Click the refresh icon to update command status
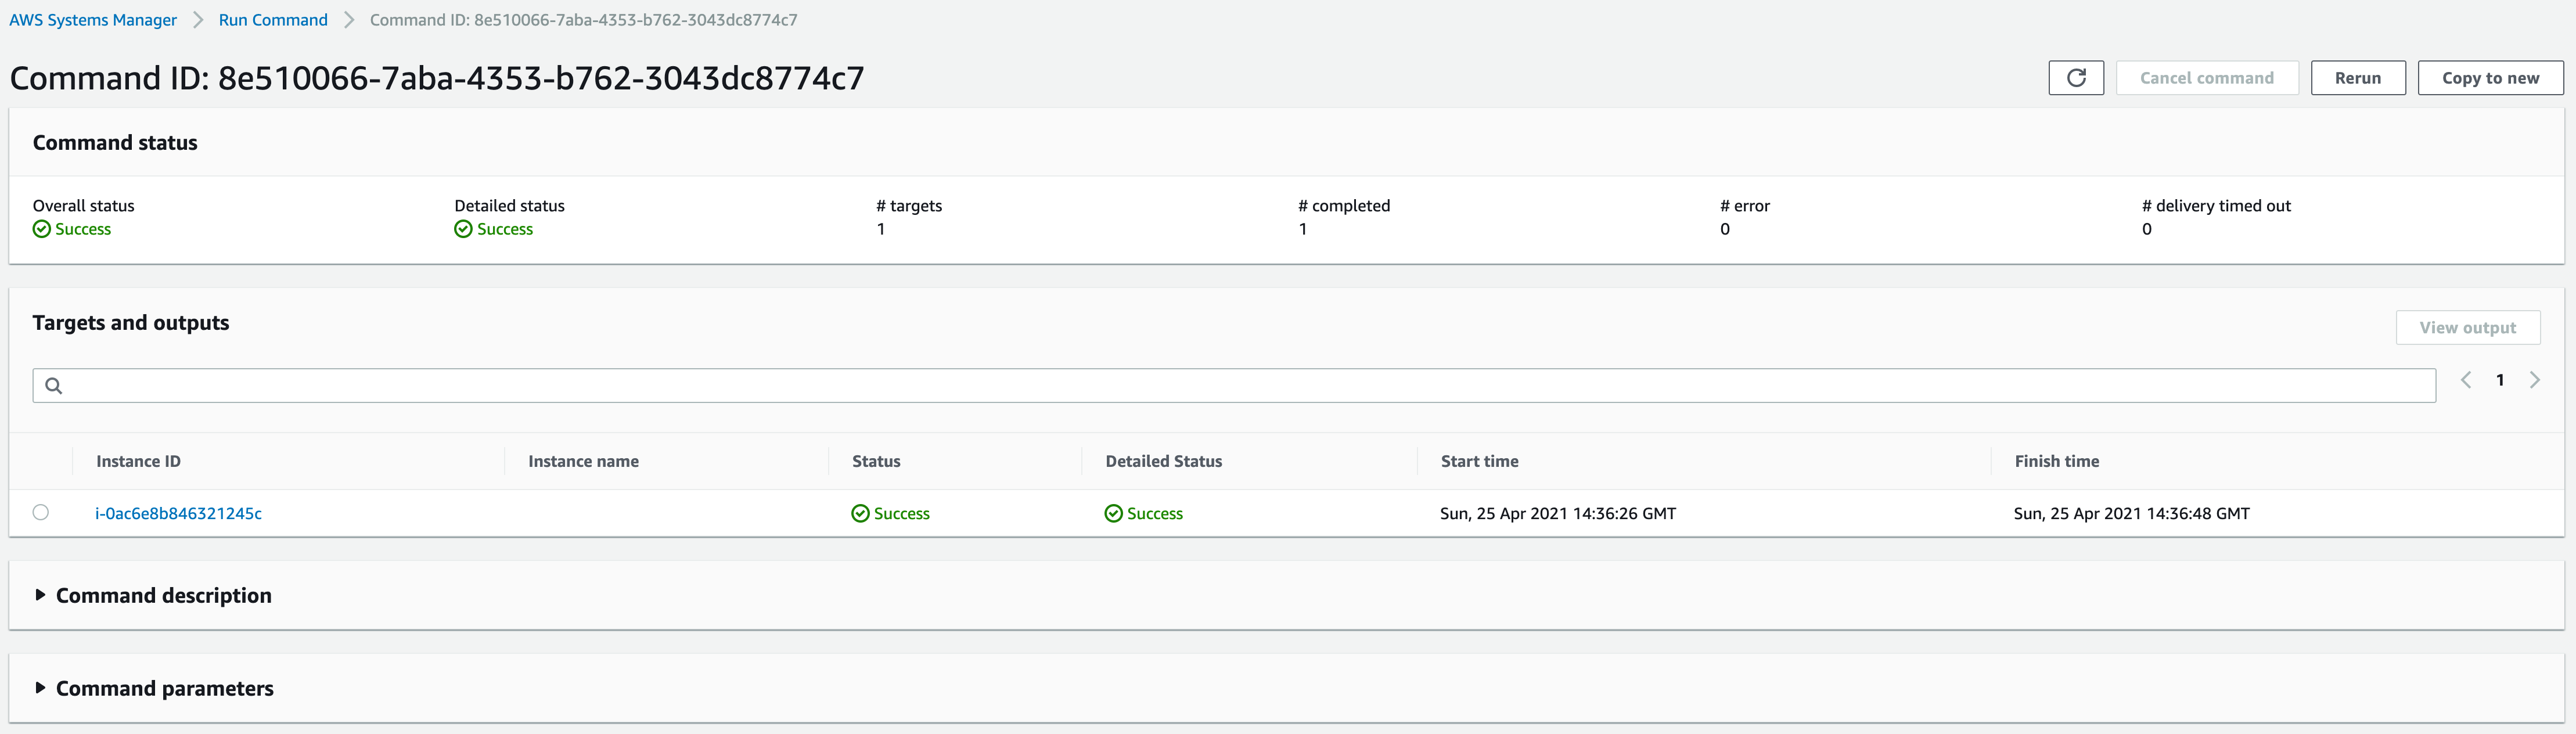Screen dimensions: 2576x734 [x=2076, y=77]
